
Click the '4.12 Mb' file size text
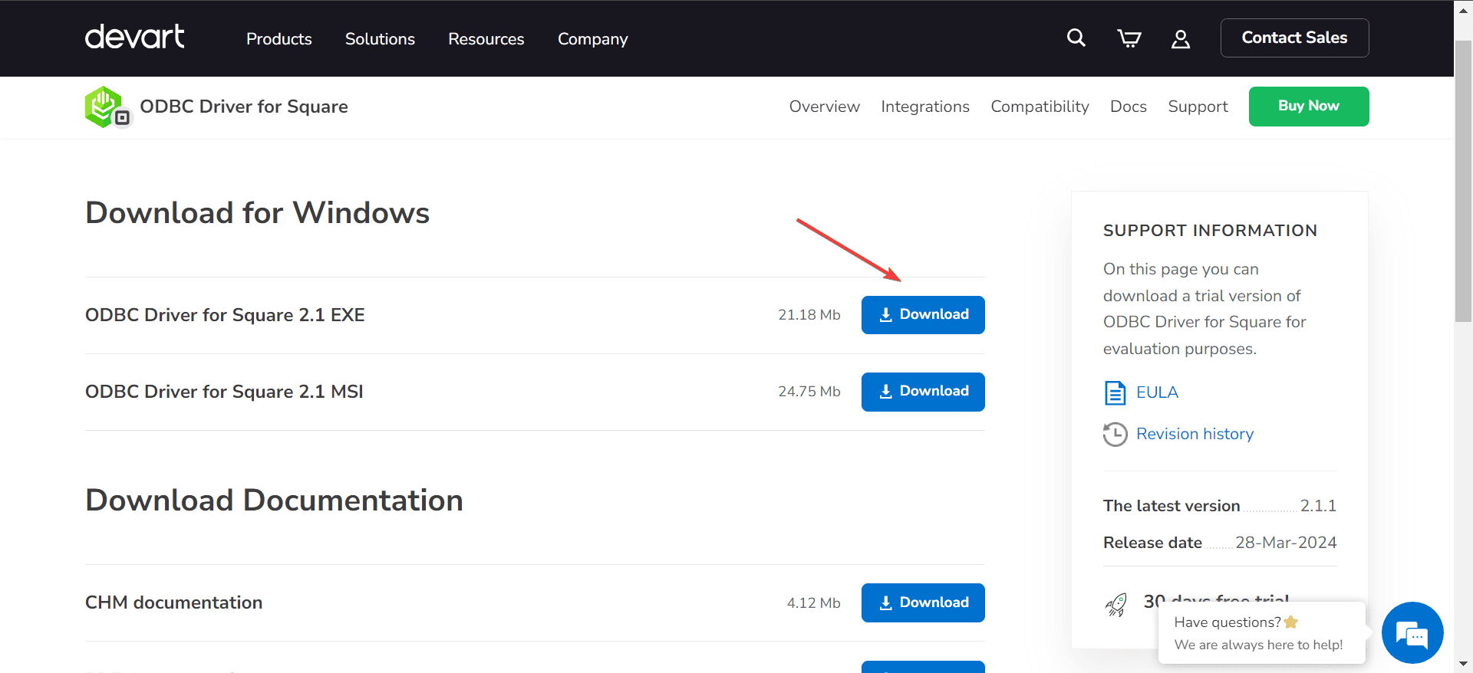pyautogui.click(x=813, y=603)
